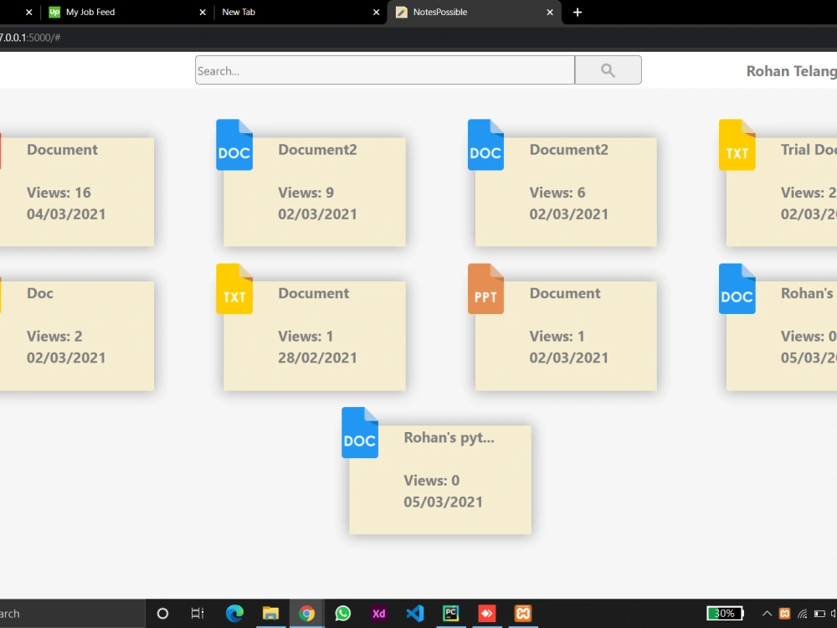Image resolution: width=837 pixels, height=628 pixels.
Task: Open the Document card with 16 views
Action: [x=77, y=193]
